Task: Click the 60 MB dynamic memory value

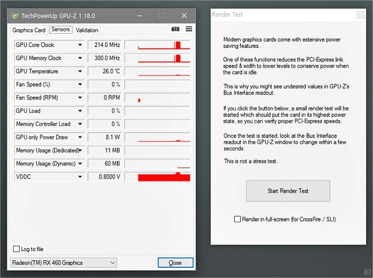Action: click(105, 164)
